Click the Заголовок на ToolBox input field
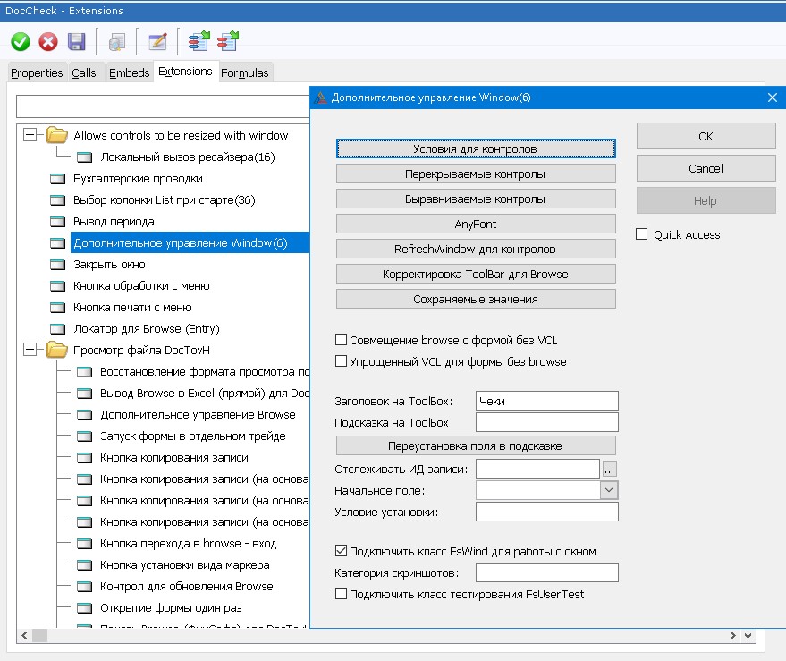 546,401
